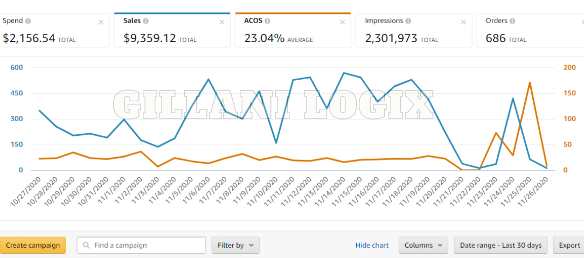This screenshot has width=584, height=258.
Task: Click the Hide chart link
Action: tap(372, 245)
